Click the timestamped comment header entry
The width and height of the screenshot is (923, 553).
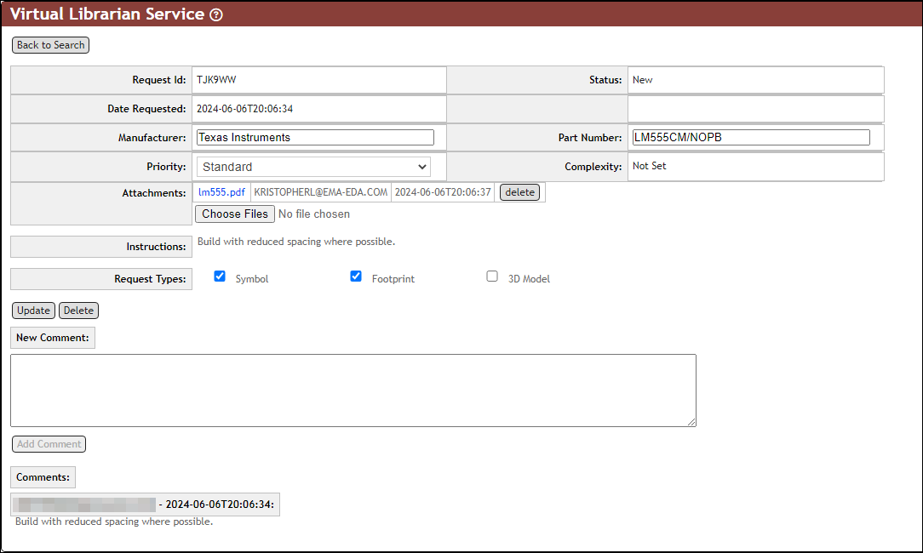tap(145, 504)
